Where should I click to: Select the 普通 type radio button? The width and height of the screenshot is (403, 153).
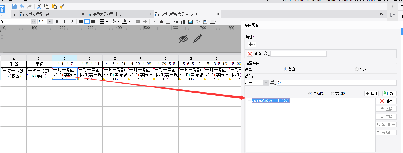click(x=285, y=69)
